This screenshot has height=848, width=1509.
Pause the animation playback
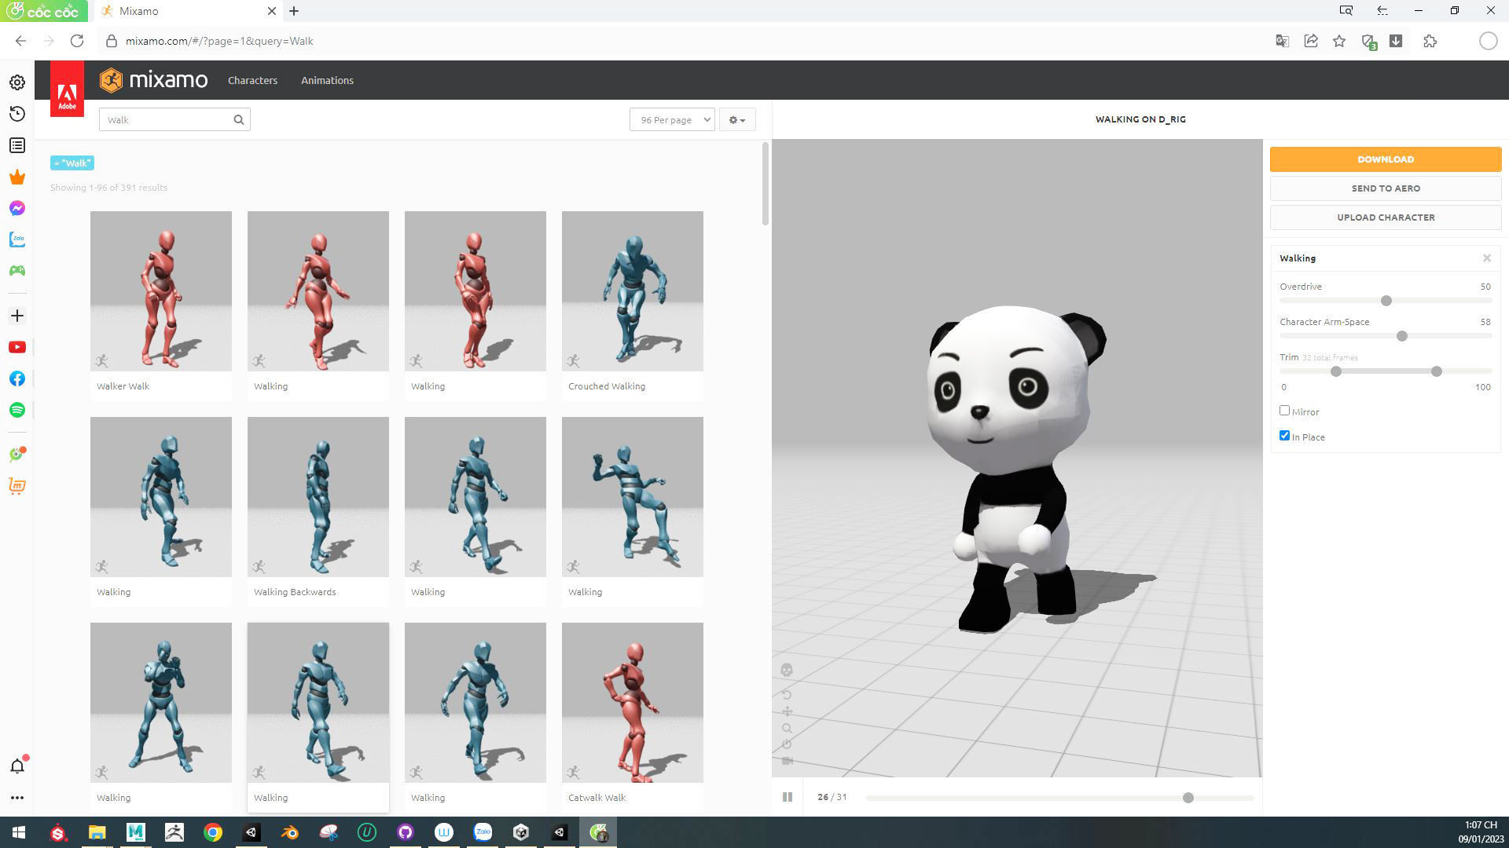pyautogui.click(x=788, y=797)
